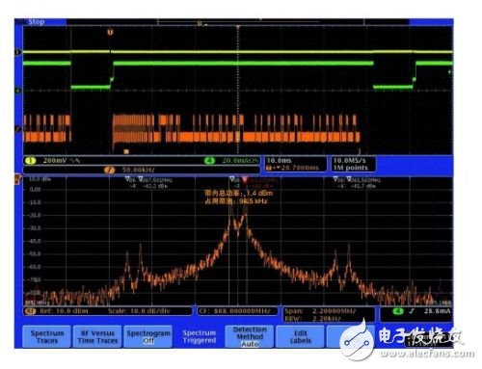Toggle Spectrogram Off setting
The width and height of the screenshot is (482, 369).
[148, 336]
